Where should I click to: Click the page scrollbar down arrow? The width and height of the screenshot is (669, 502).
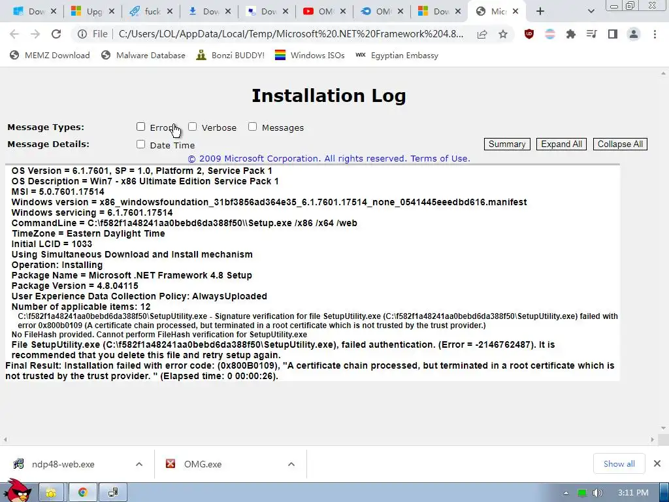[x=663, y=428]
